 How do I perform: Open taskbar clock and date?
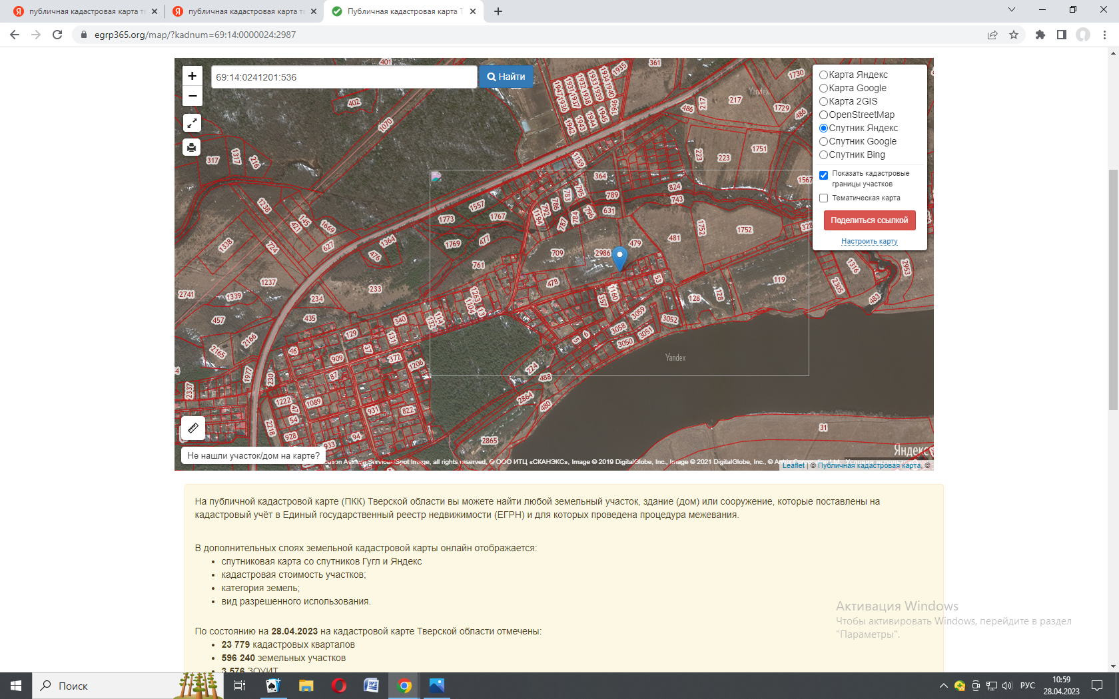coord(1061,686)
